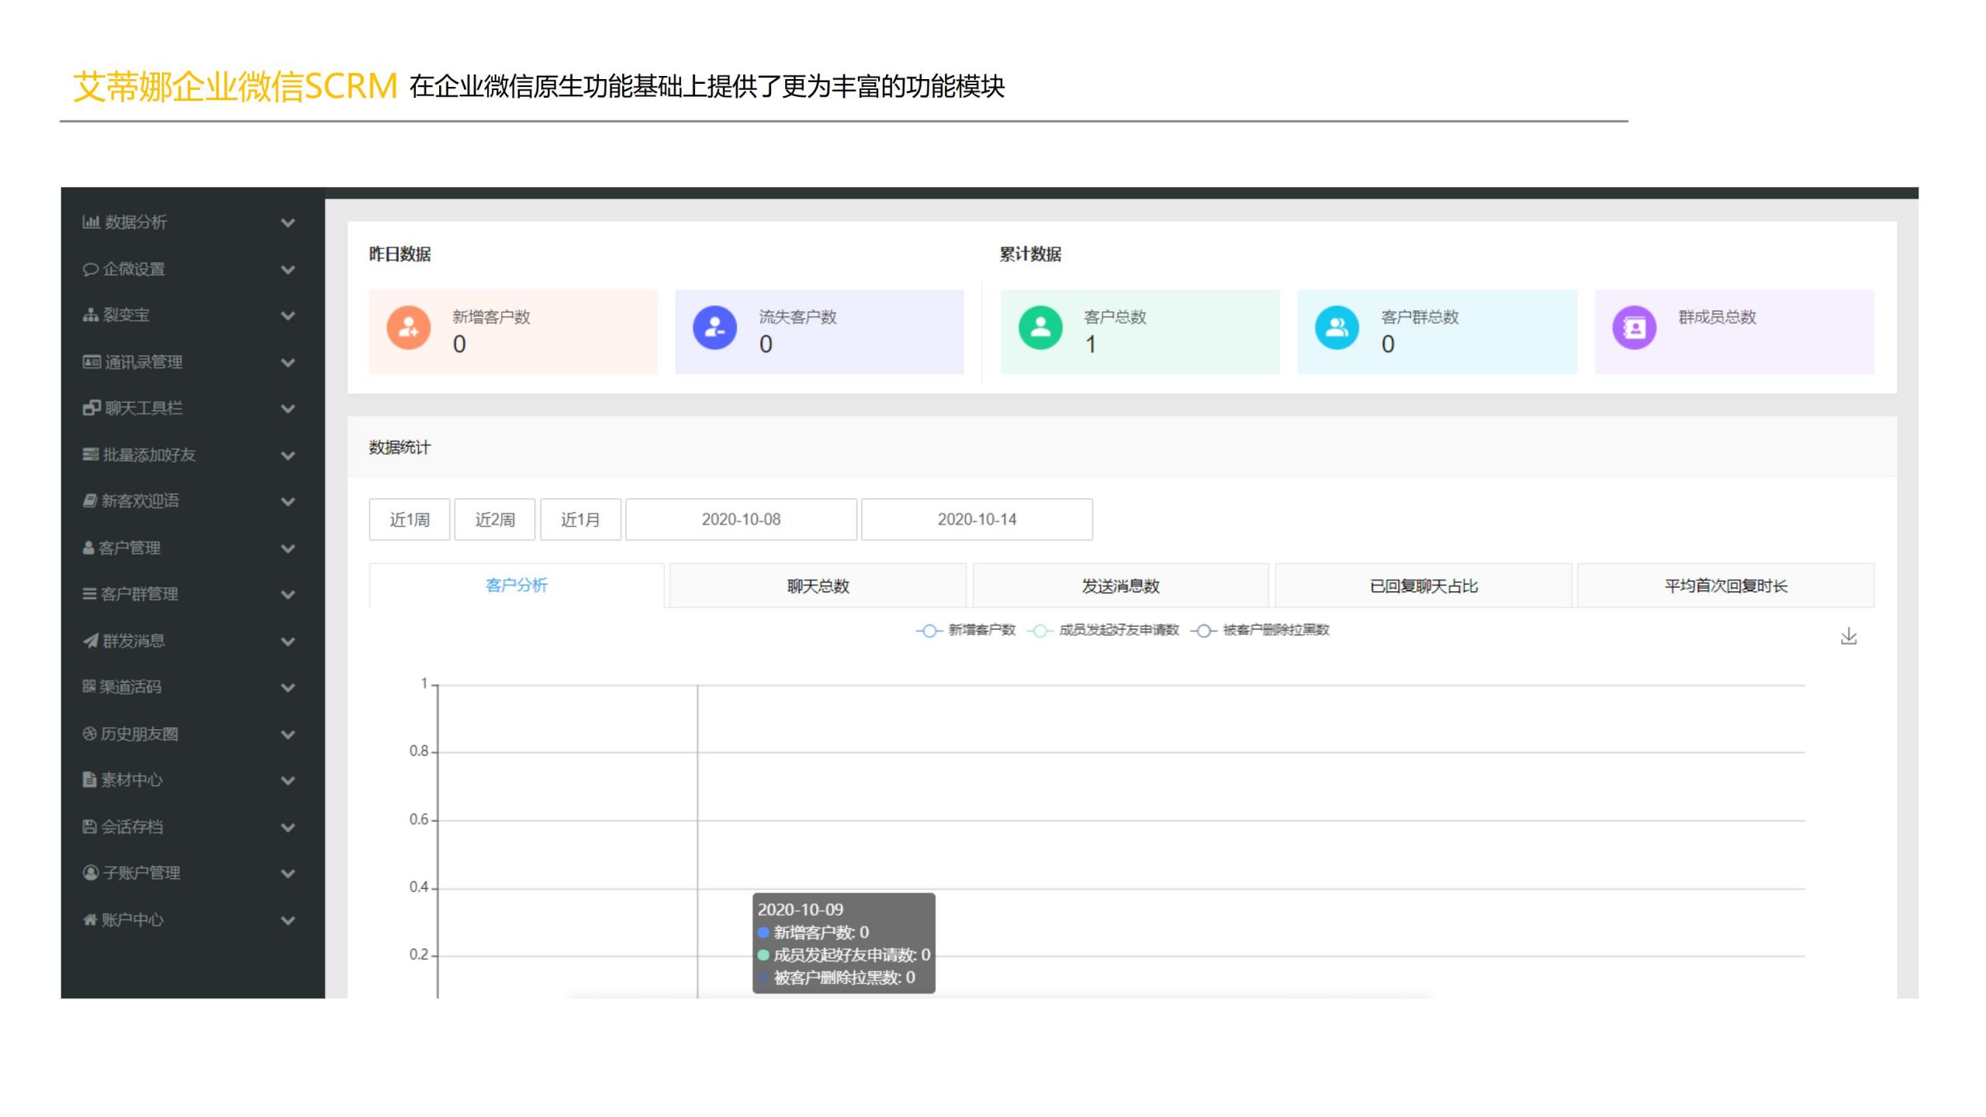1986x1117 pixels.
Task: Select the 近1周 range button
Action: (410, 520)
